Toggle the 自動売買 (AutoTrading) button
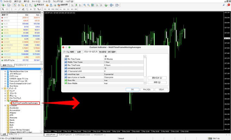 [63, 5]
